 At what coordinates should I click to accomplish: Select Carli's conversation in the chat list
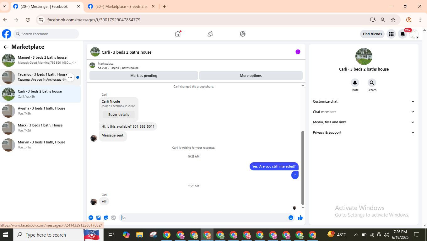[41, 94]
